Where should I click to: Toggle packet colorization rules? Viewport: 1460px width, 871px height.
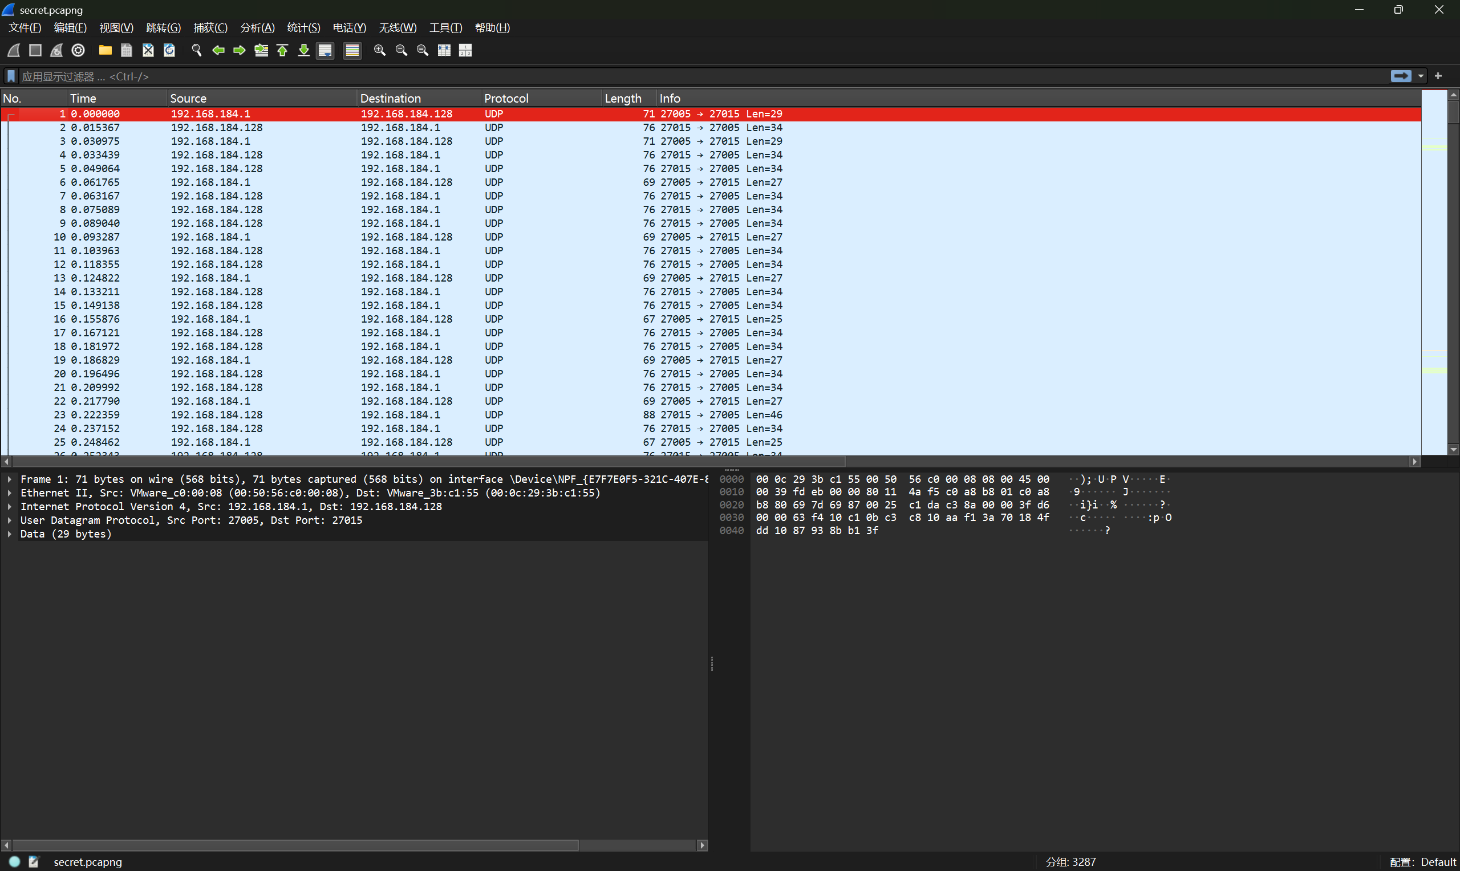tap(352, 51)
